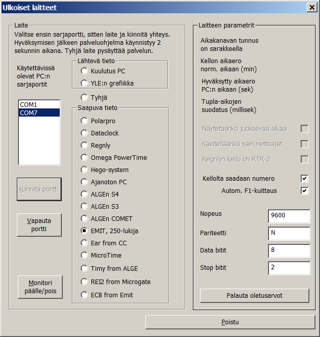Select COM7 in serial port list
Viewport: 320px width, 337px height.
coord(39,113)
